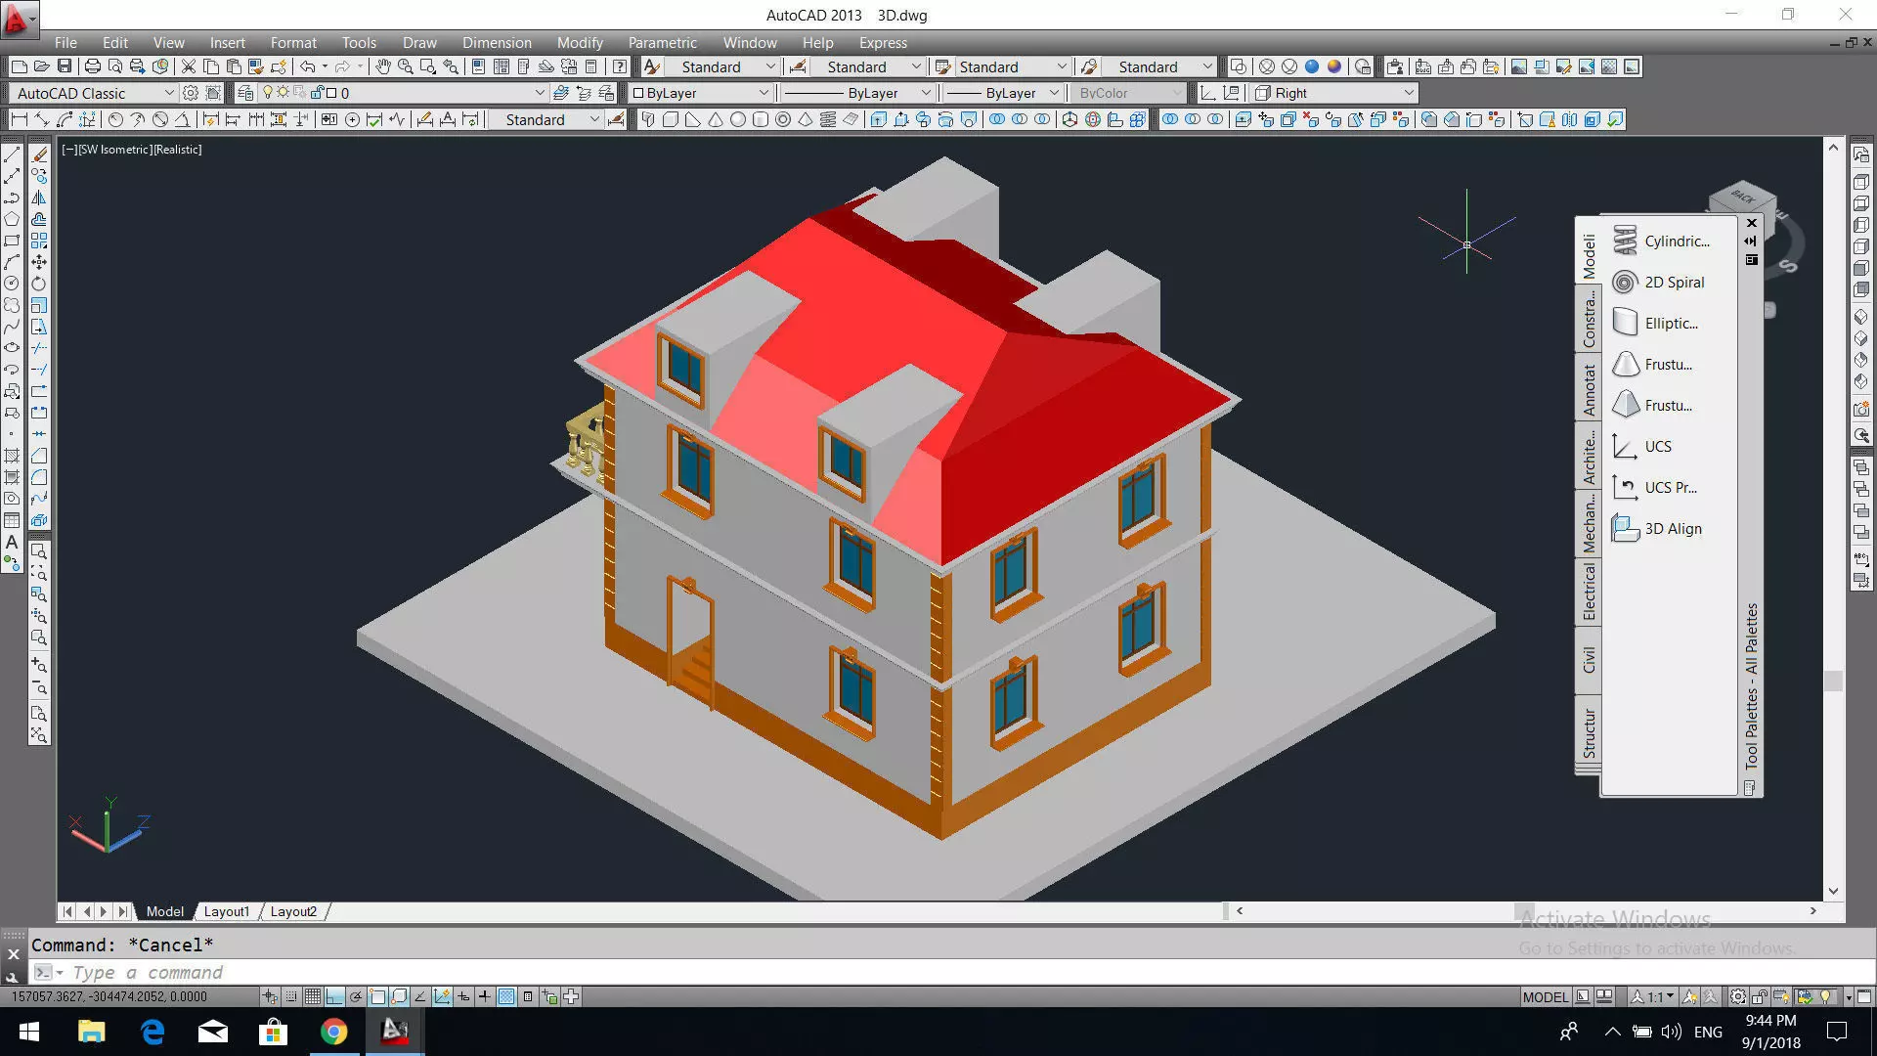The image size is (1877, 1056).
Task: Toggle Polar Tracking in the status bar
Action: click(356, 996)
